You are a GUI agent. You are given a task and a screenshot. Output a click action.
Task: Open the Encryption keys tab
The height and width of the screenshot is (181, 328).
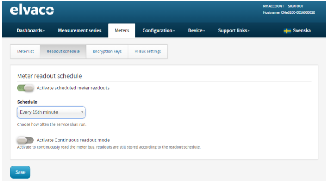[x=107, y=51]
